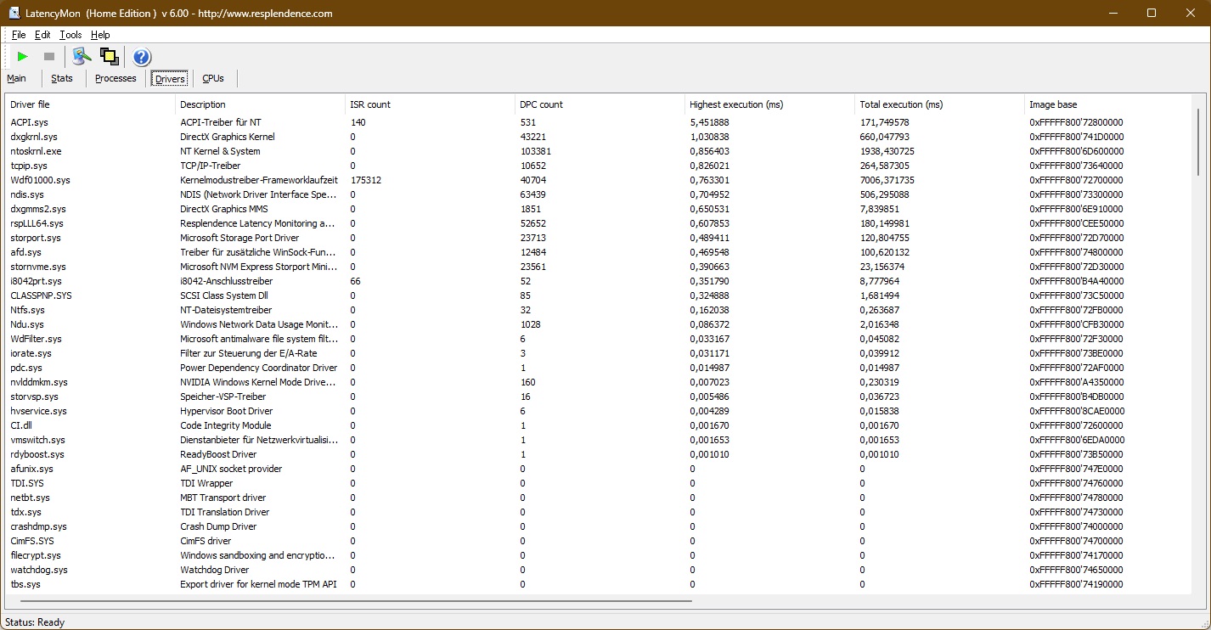Select the storvsp.sys driver row
This screenshot has width=1211, height=630.
599,397
